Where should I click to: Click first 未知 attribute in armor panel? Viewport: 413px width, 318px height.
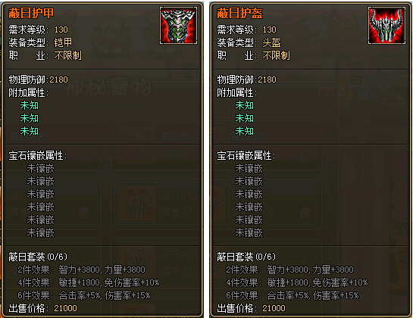pos(30,105)
